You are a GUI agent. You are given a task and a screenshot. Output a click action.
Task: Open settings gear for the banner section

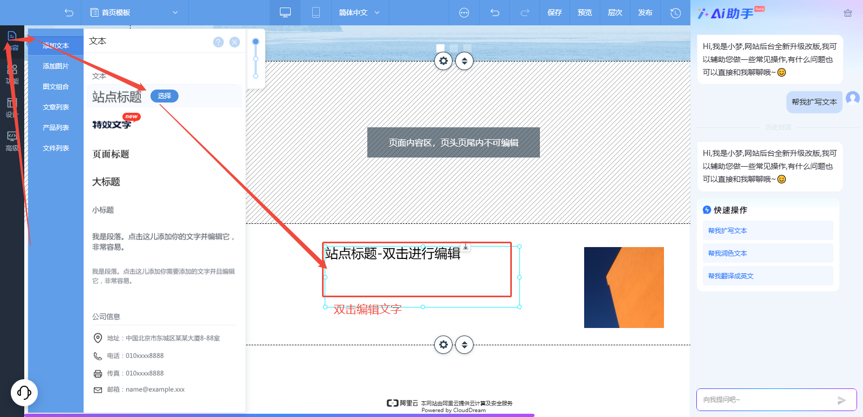443,61
